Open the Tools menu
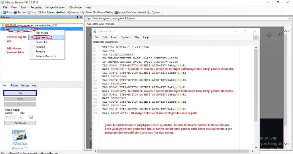The width and height of the screenshot is (293, 154). 23,7
